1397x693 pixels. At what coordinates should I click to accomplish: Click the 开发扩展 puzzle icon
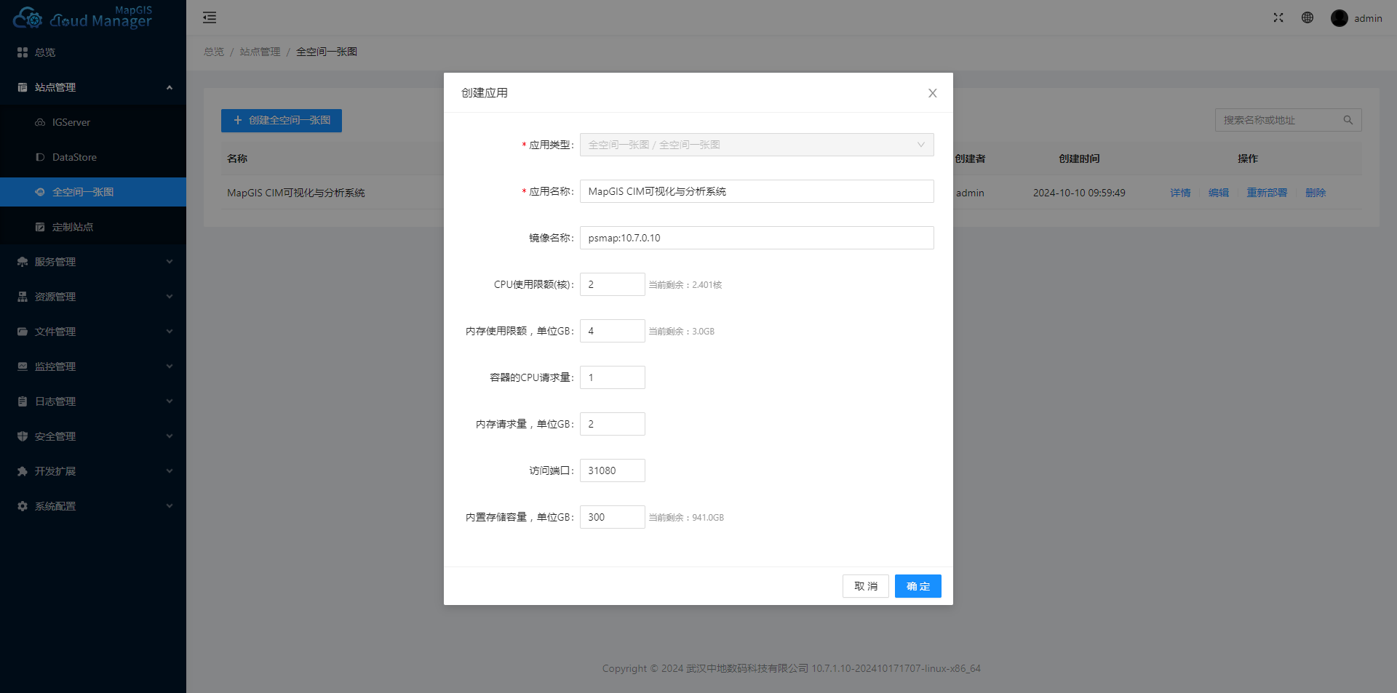point(23,471)
